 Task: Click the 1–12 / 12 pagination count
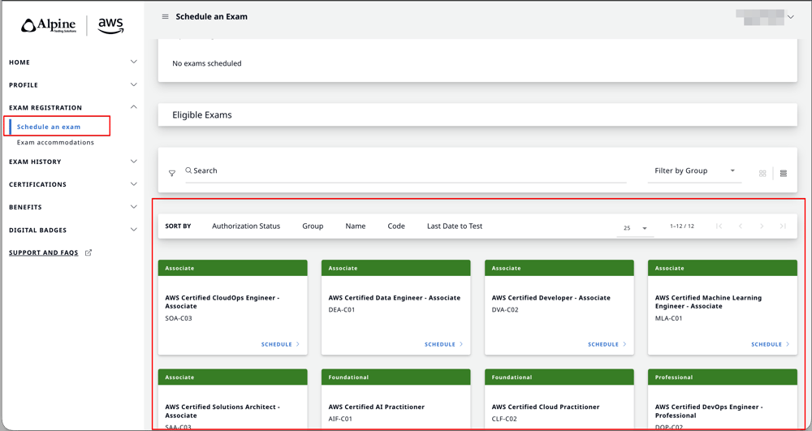pyautogui.click(x=682, y=226)
